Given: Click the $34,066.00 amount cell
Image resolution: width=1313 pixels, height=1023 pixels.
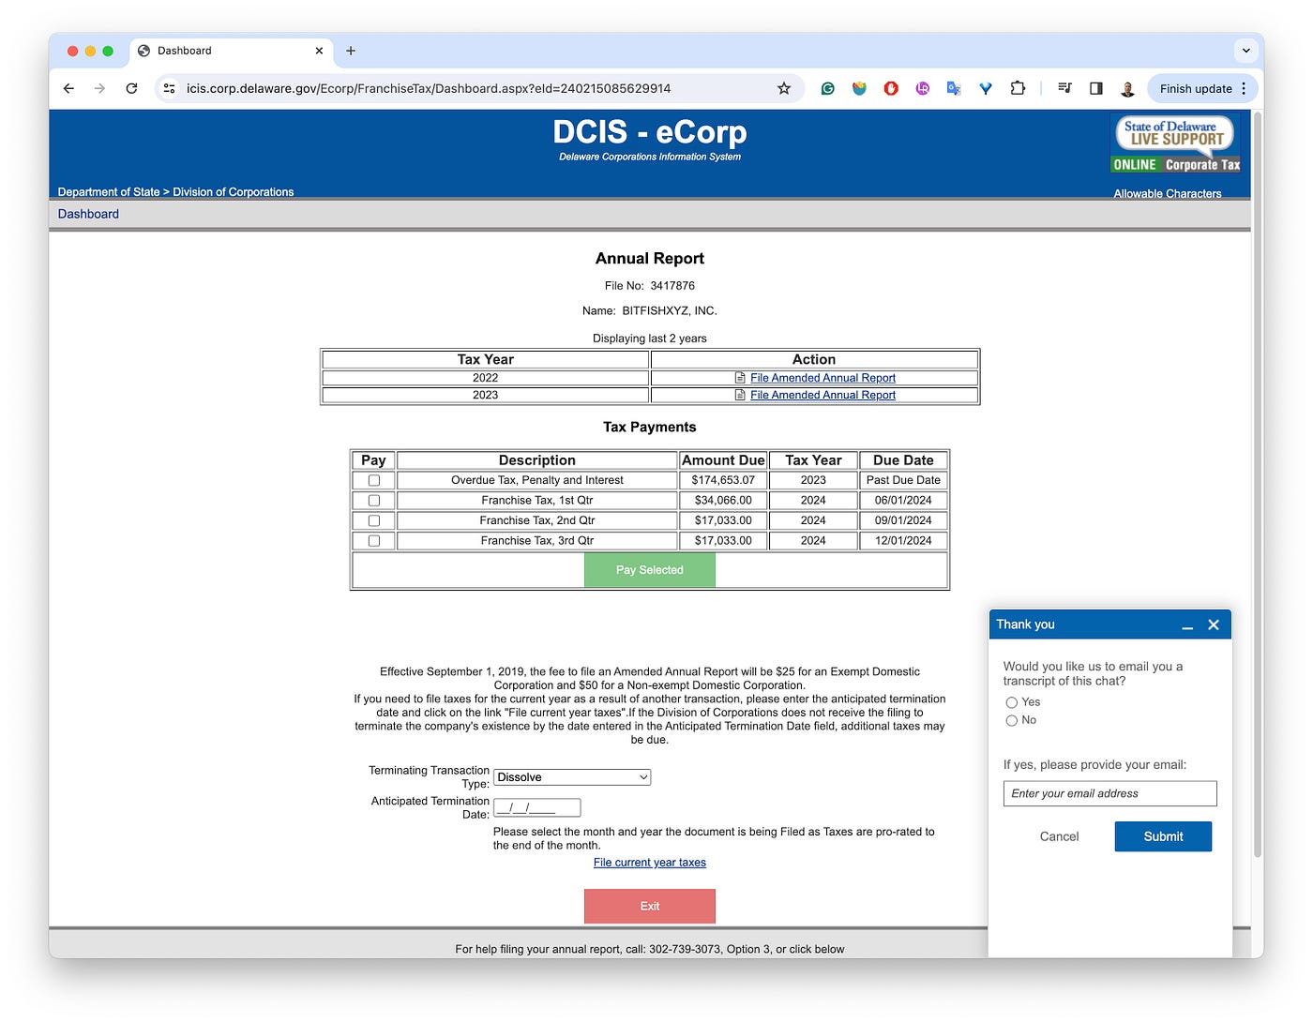Looking at the screenshot, I should (x=723, y=501).
